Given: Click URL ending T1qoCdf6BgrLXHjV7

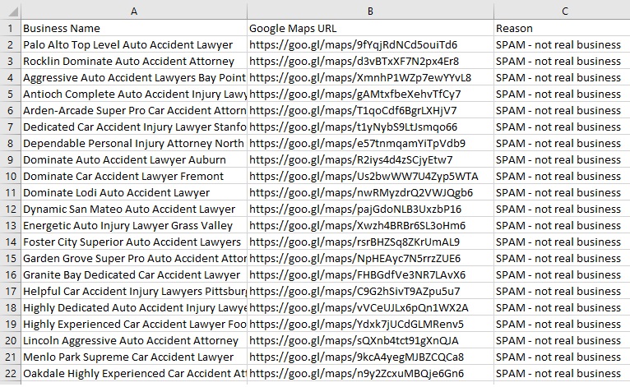Looking at the screenshot, I should [370, 110].
